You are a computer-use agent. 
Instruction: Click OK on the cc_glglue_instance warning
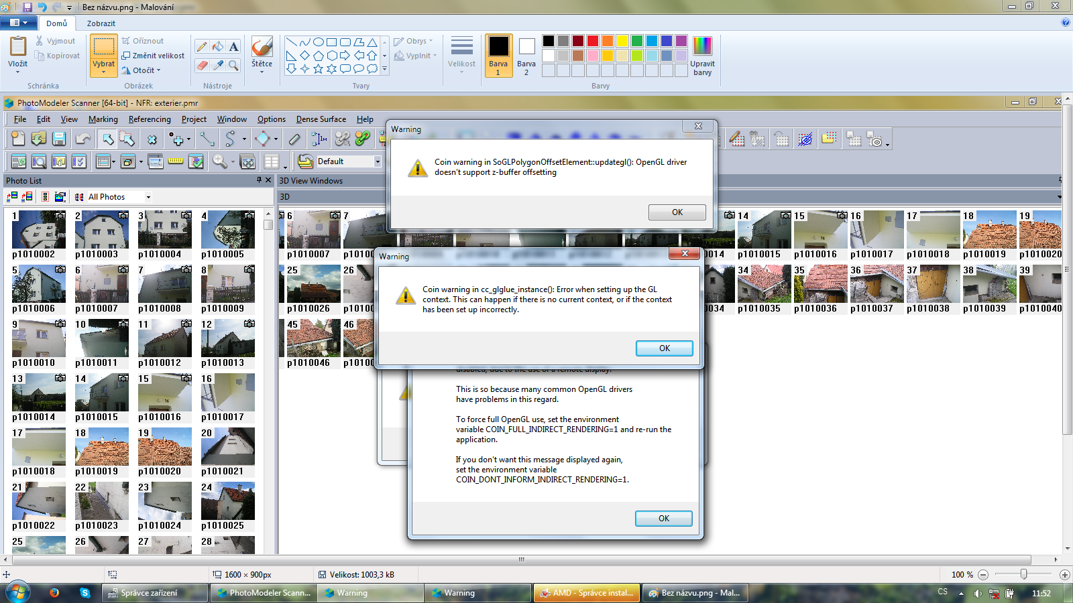[x=665, y=348]
